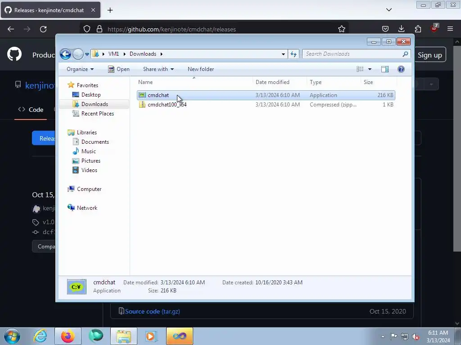Open the Pocket save icon in Firefox
Screen dimensions: 461x345
[x=385, y=29]
